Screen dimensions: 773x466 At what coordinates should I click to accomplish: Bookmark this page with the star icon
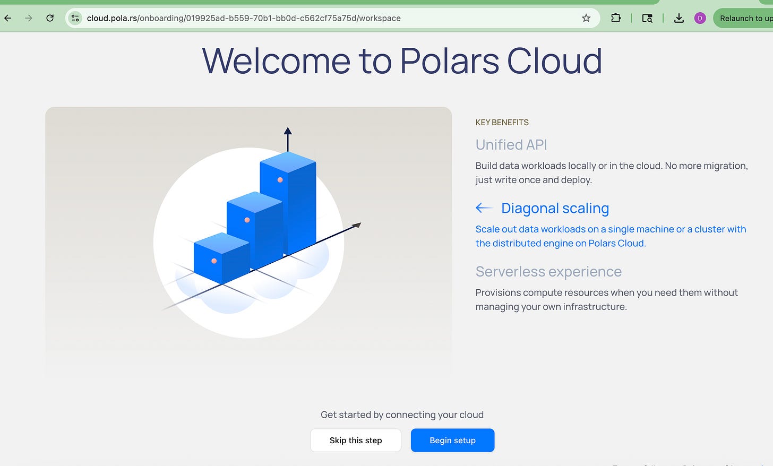click(586, 18)
